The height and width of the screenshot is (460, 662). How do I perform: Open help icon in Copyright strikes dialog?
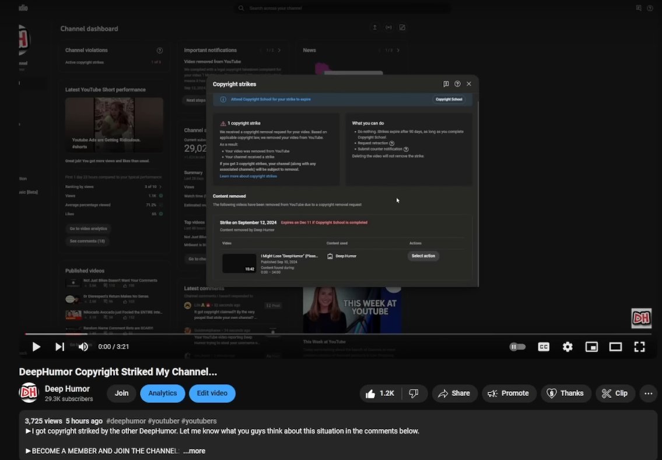(457, 84)
